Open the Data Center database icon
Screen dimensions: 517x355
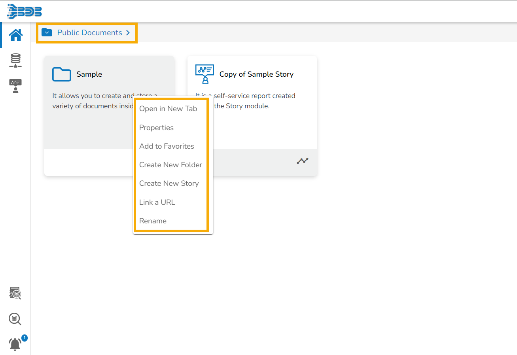[15, 60]
